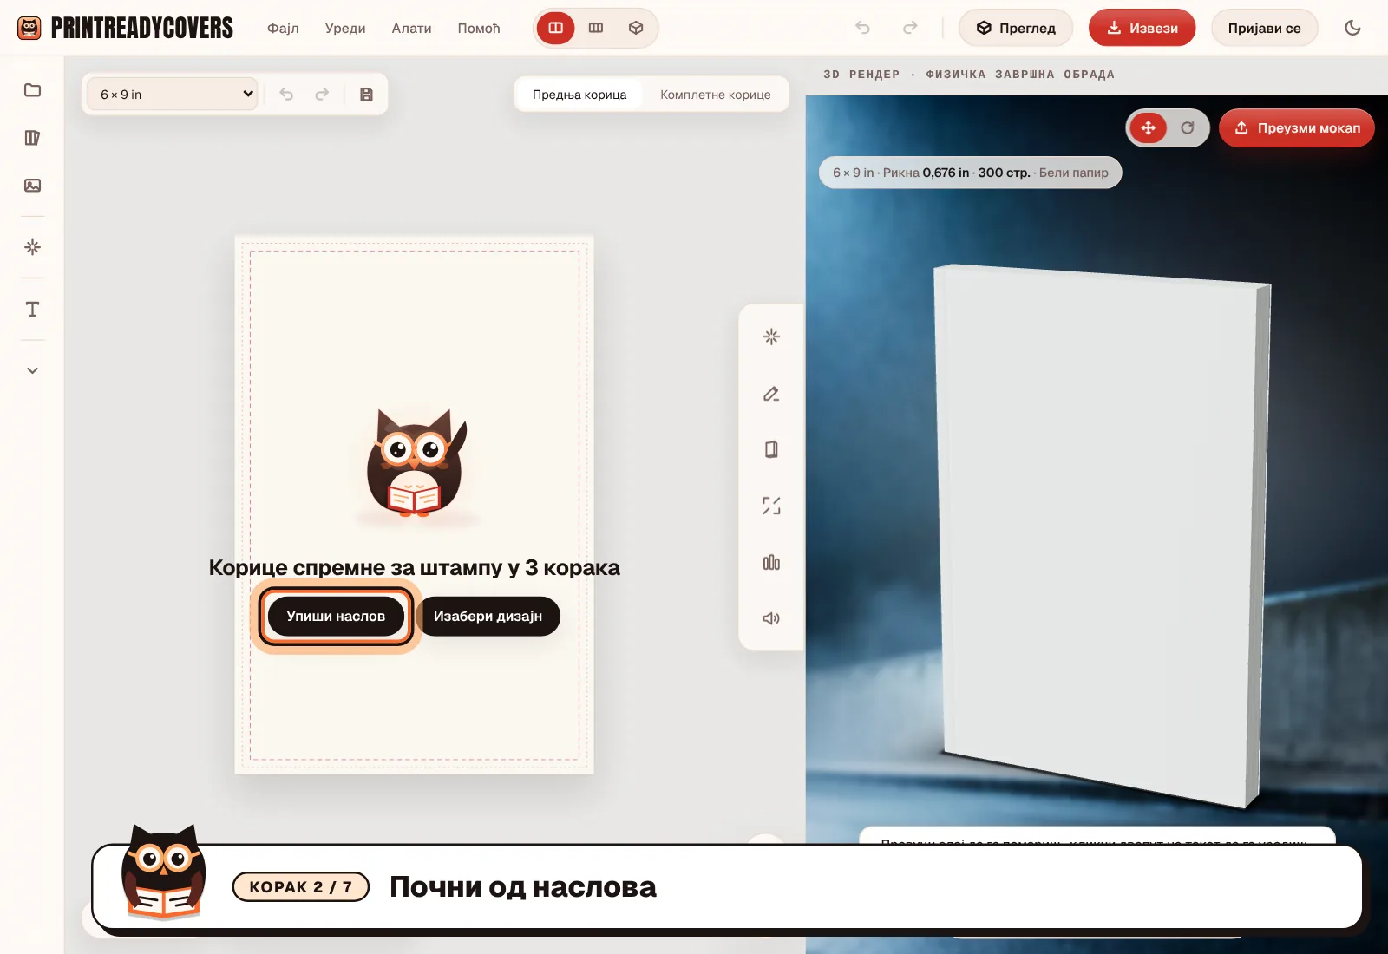This screenshot has width=1388, height=954.
Task: Click the pencil edit icon in side panel
Action: click(771, 394)
